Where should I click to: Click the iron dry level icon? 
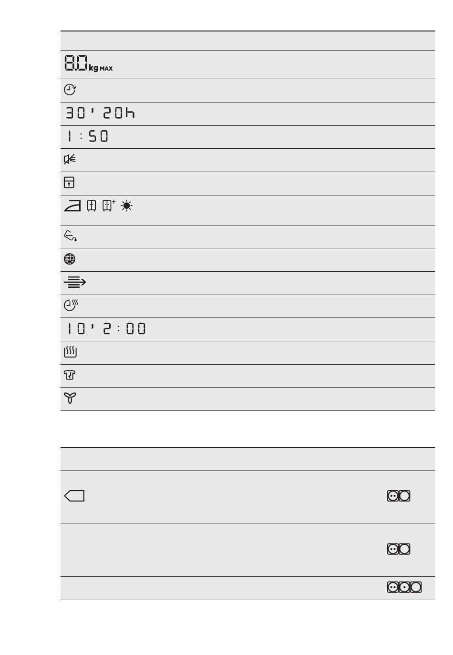click(73, 206)
